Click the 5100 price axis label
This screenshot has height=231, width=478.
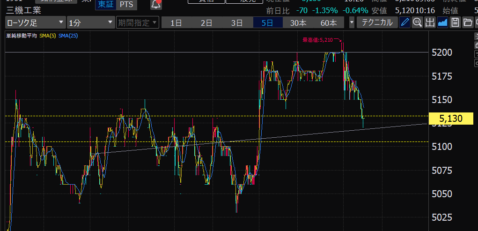pyautogui.click(x=442, y=147)
